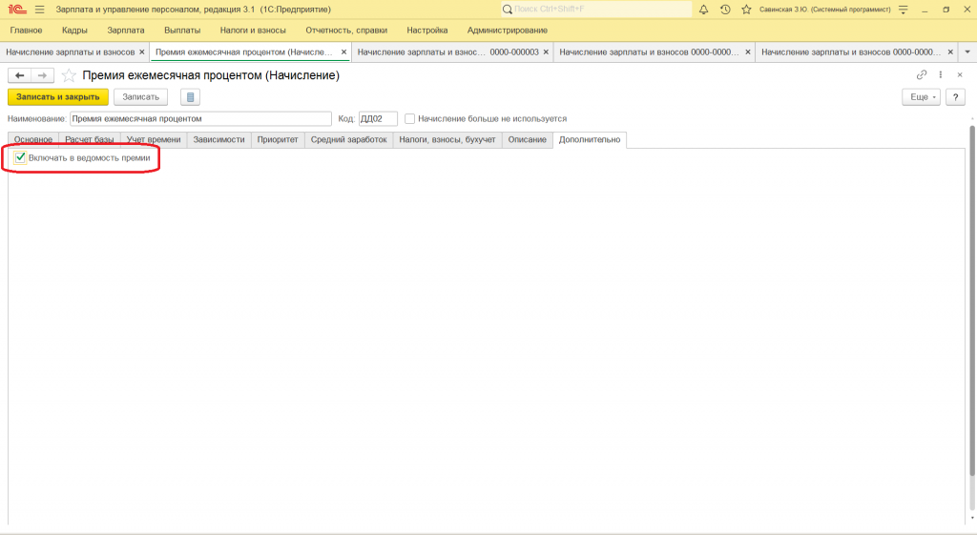Open the Администрирование section
This screenshot has height=535, width=977.
(508, 30)
